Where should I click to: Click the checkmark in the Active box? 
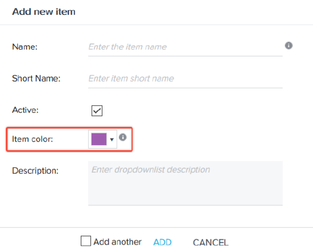[97, 111]
